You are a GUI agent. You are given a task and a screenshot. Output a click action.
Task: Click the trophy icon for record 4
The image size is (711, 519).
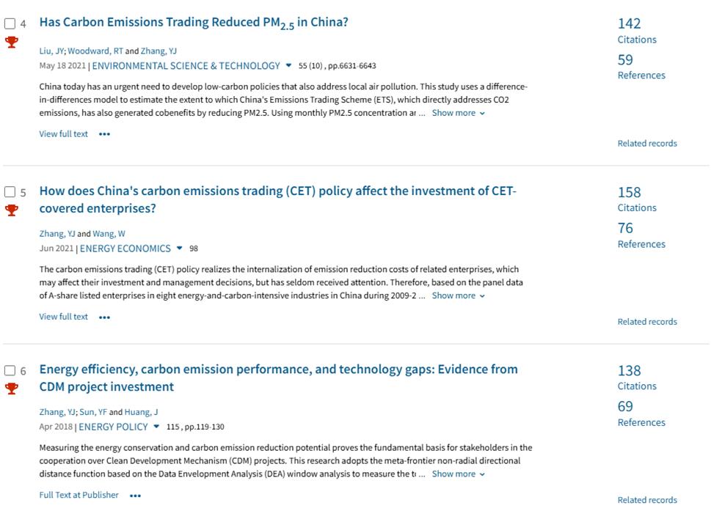tap(12, 42)
